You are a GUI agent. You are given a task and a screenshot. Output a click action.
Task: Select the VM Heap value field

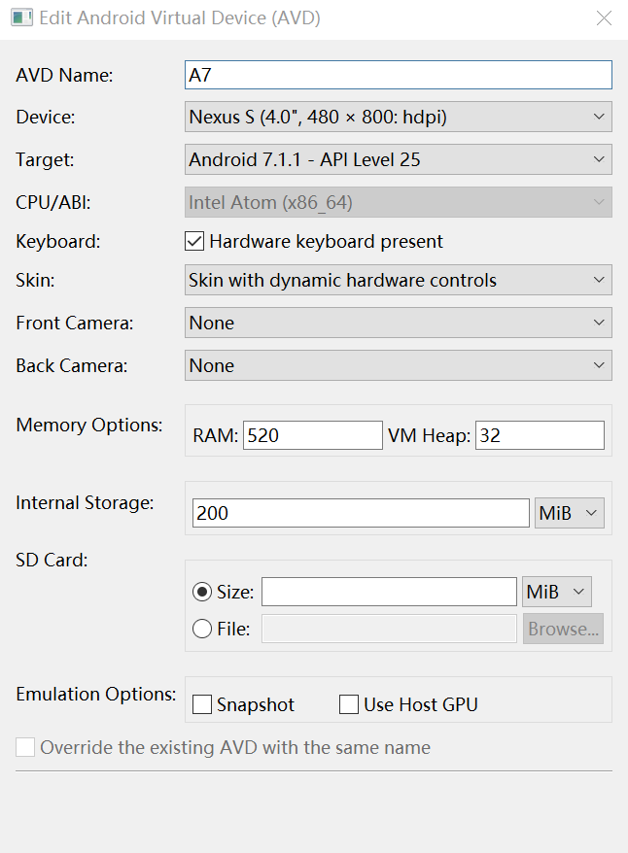[540, 436]
